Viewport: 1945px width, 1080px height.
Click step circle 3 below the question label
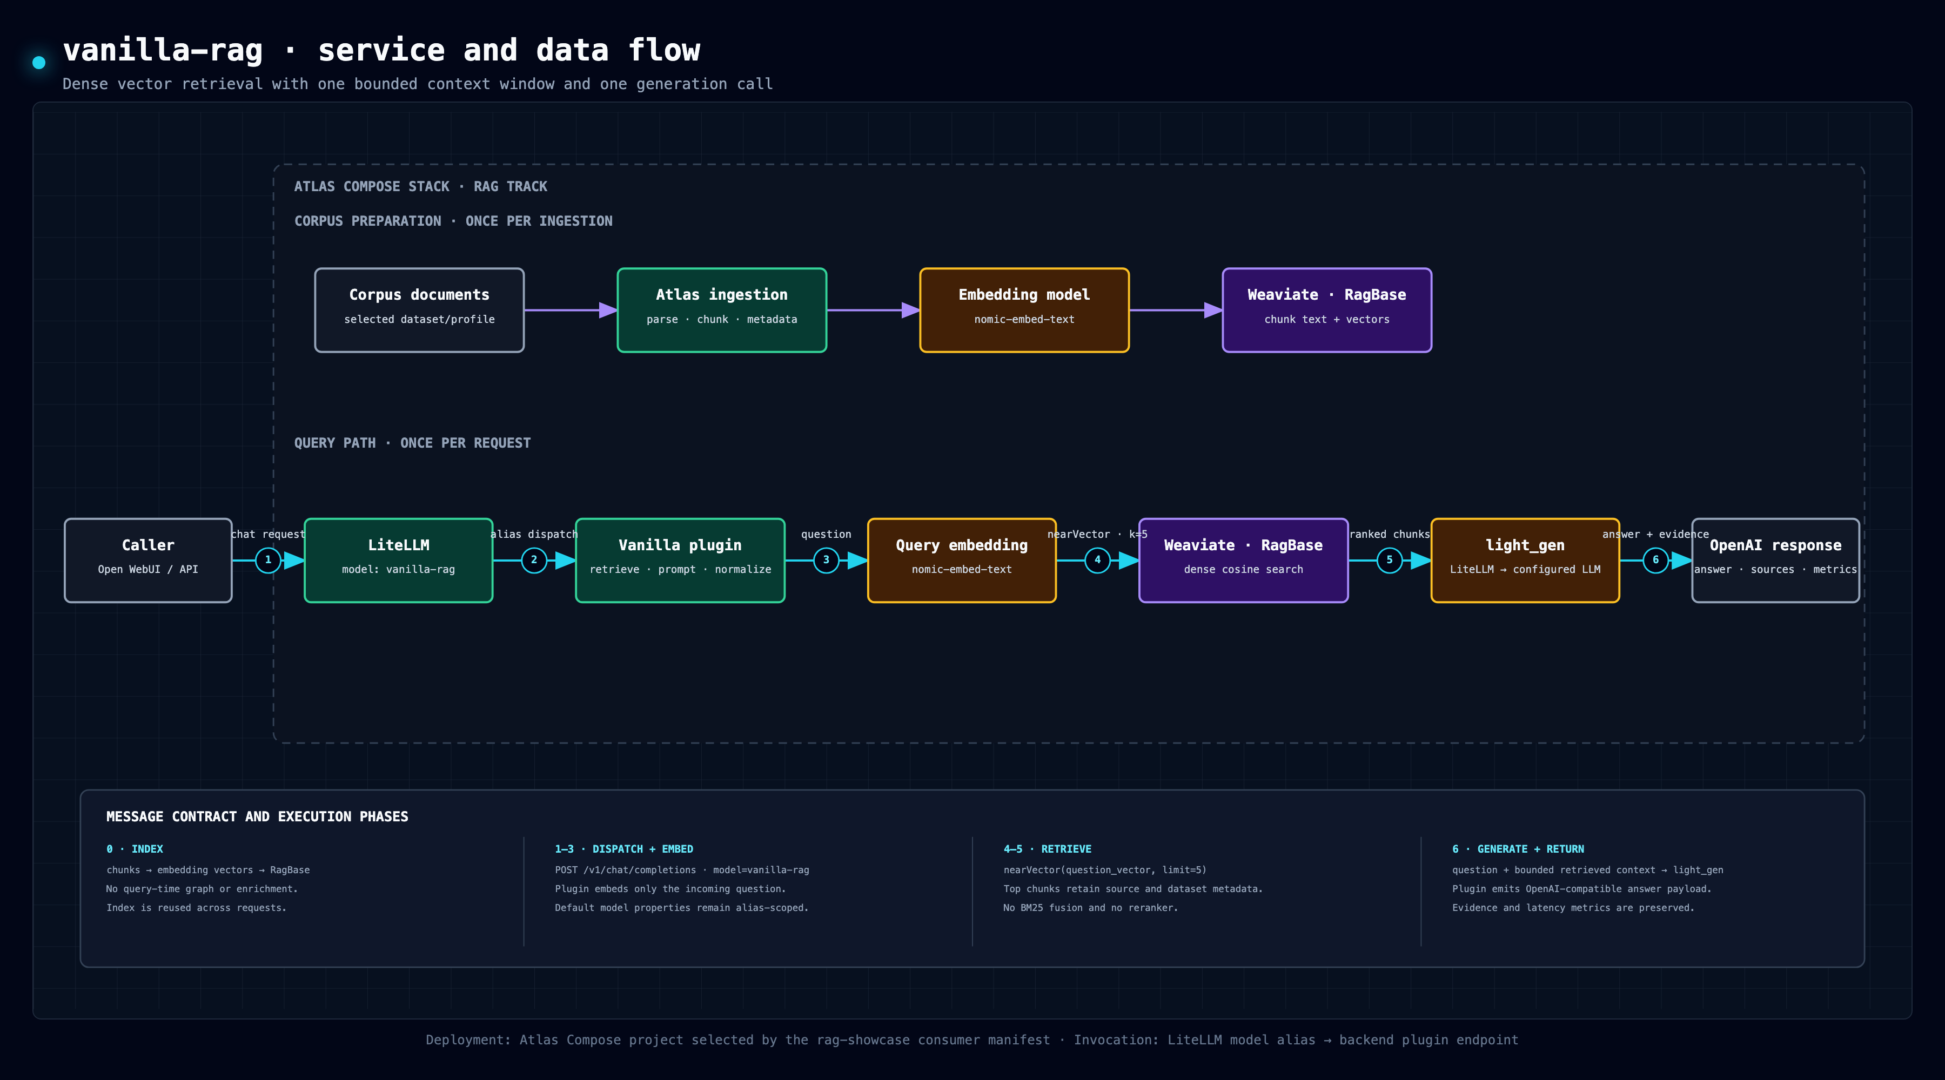826,560
